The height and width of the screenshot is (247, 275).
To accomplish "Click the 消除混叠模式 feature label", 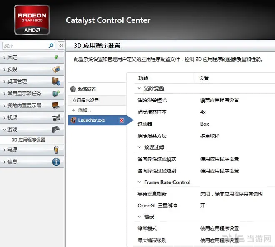I will coord(152,100).
